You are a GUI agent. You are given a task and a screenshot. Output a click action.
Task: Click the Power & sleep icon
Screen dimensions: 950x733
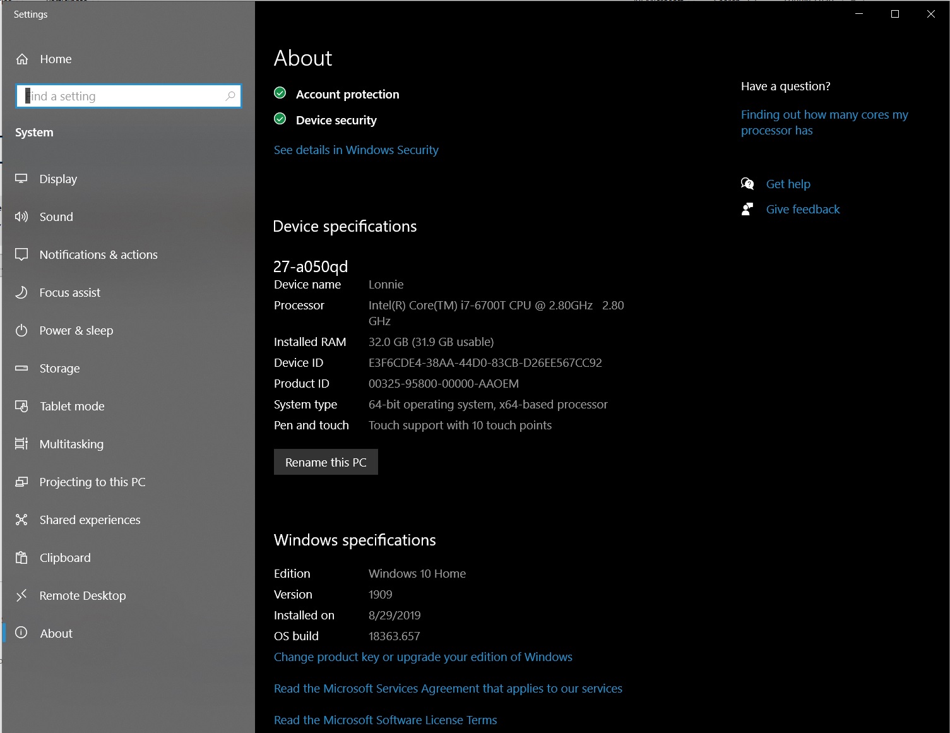(21, 330)
